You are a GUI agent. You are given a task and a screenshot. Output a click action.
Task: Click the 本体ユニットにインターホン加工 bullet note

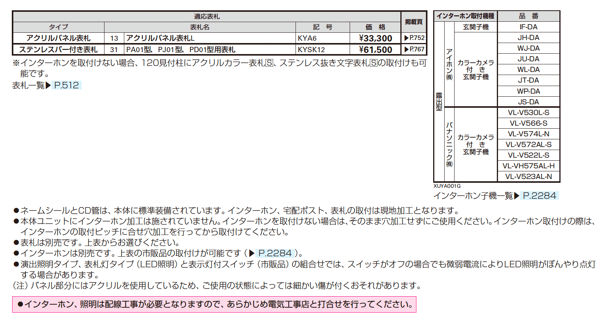(x=304, y=227)
